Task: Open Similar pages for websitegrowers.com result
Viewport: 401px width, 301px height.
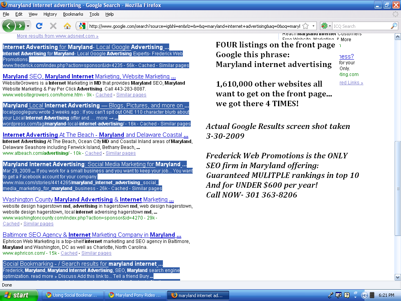Action: (x=131, y=95)
